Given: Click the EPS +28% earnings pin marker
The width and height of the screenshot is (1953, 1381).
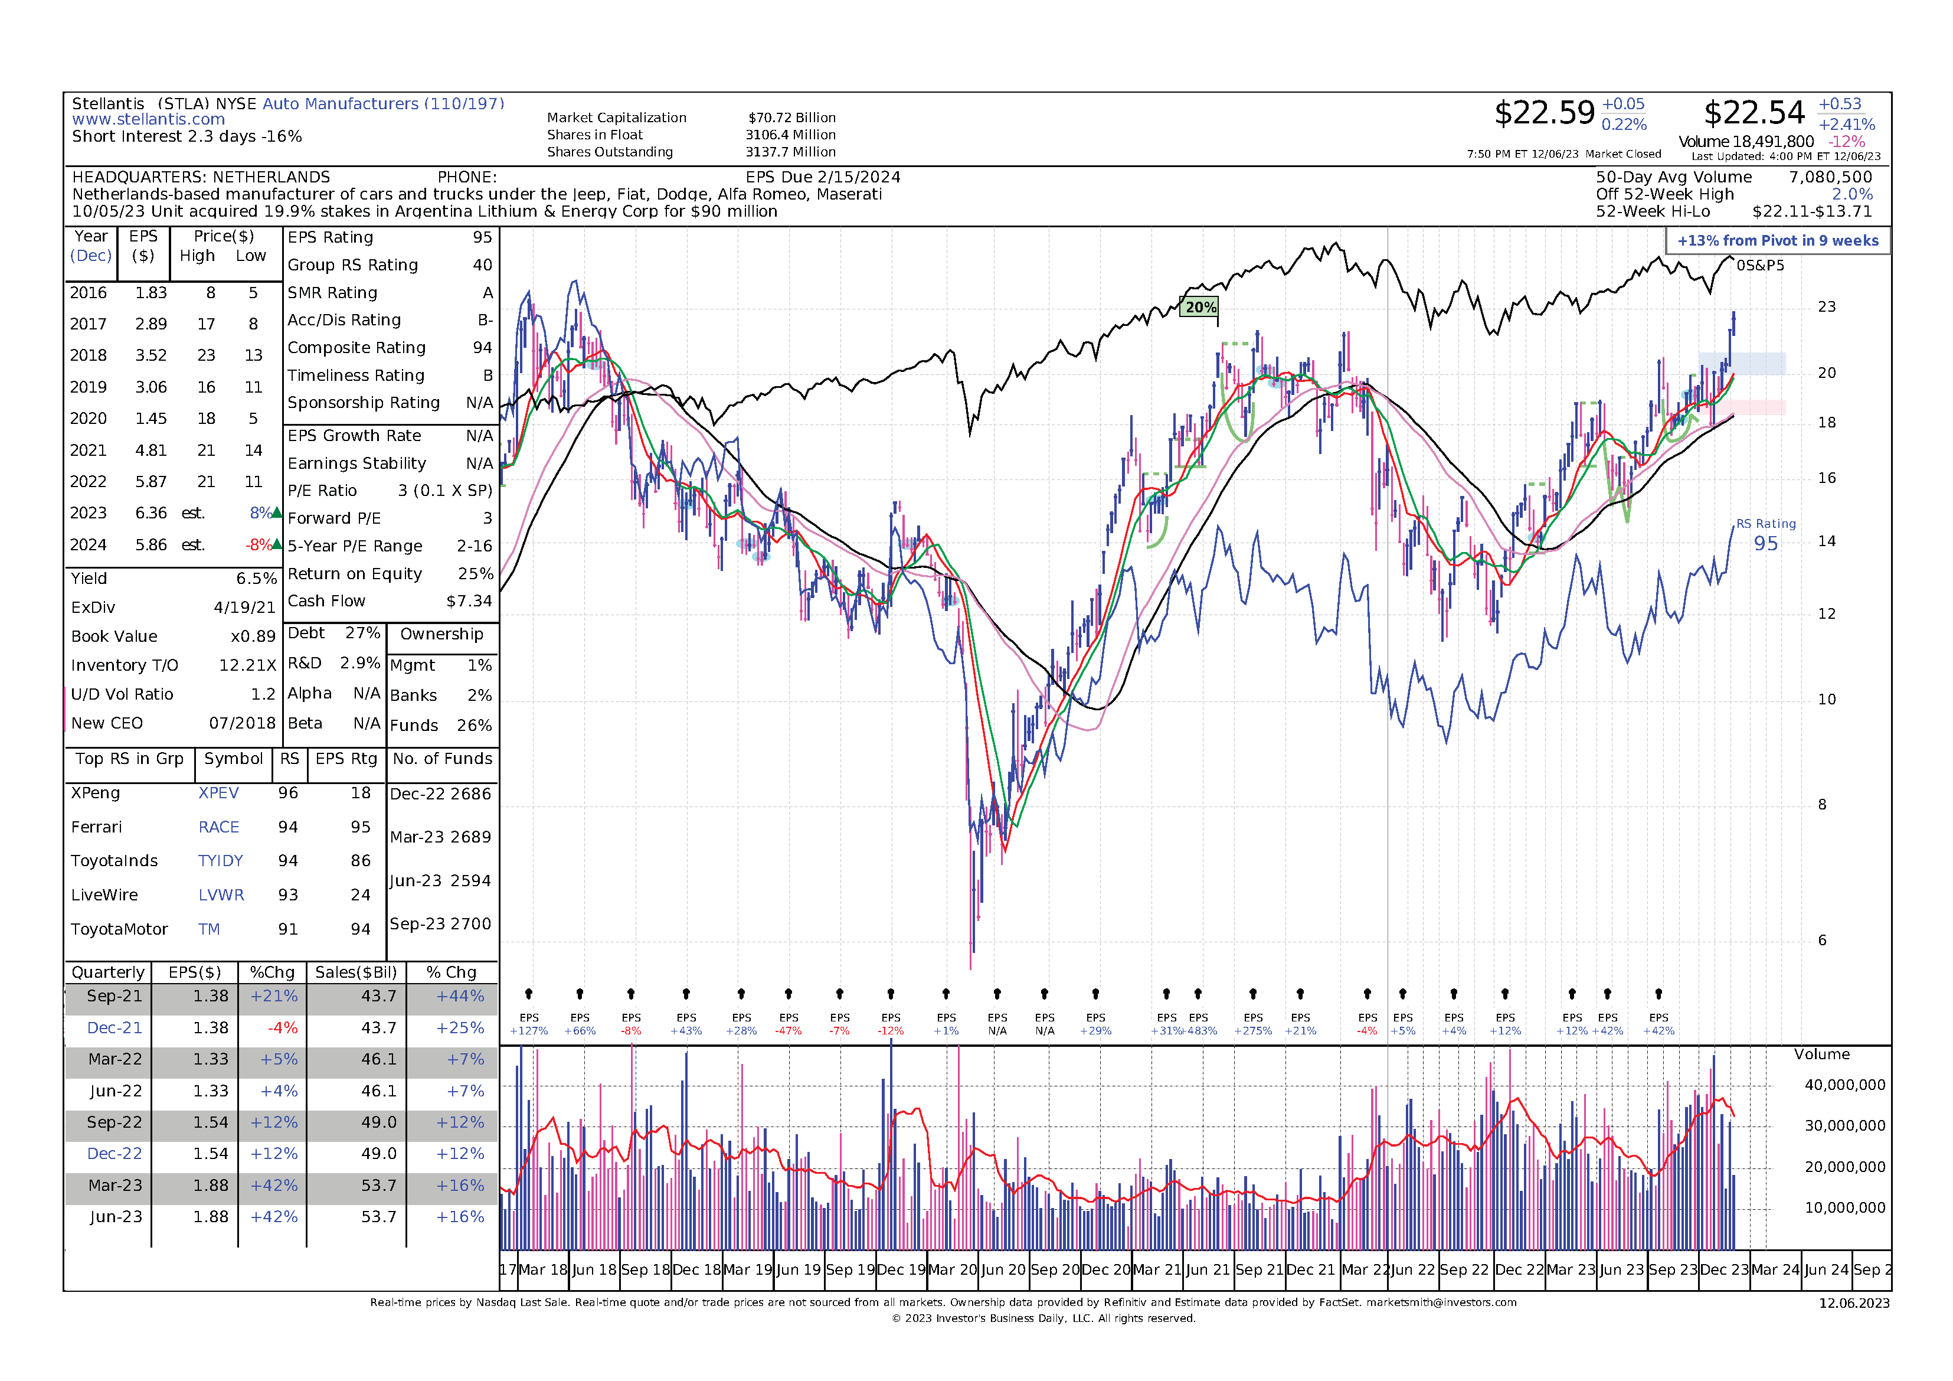Looking at the screenshot, I should pos(742,994).
